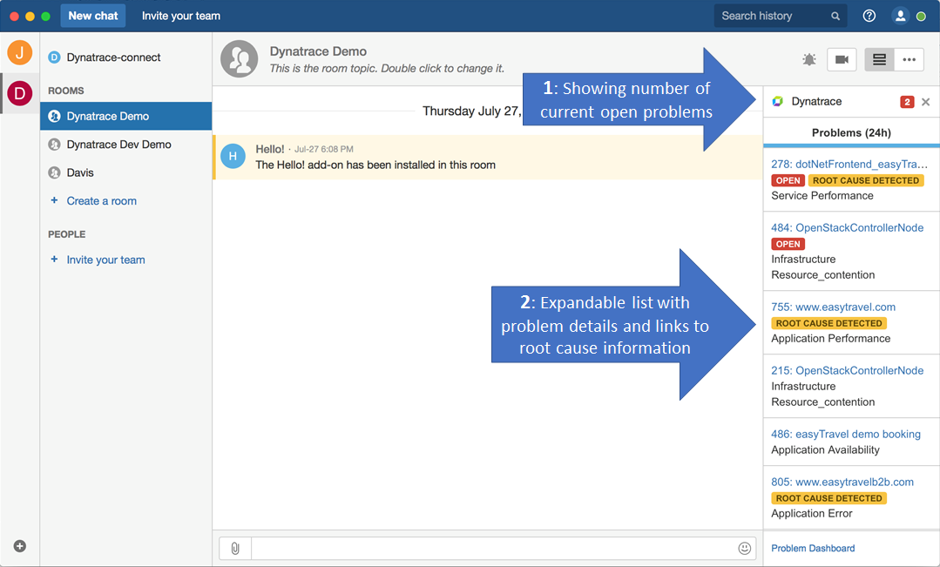Open problem 805: www.easytravelb2b.com

(842, 482)
